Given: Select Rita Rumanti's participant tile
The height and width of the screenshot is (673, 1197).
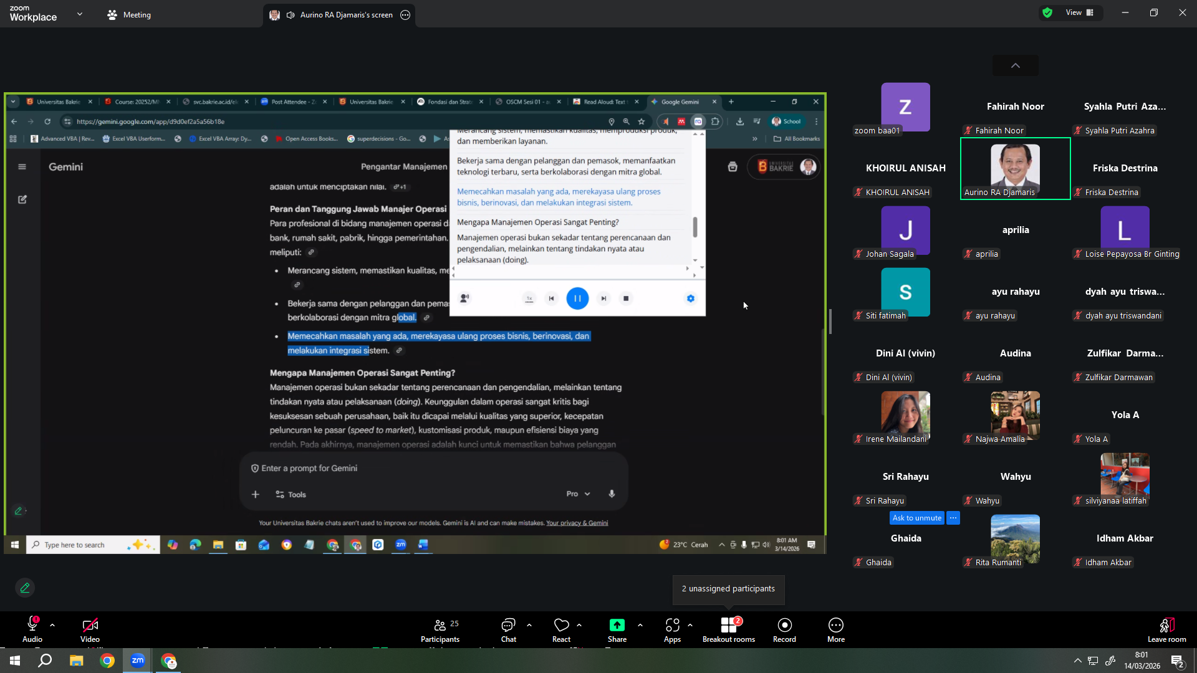Looking at the screenshot, I should pos(1016,539).
